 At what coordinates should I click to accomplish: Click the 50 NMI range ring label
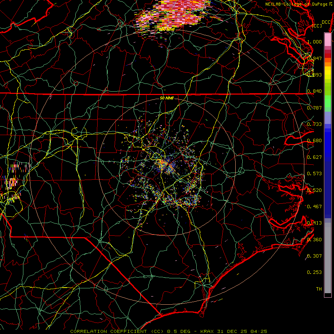coord(167,98)
